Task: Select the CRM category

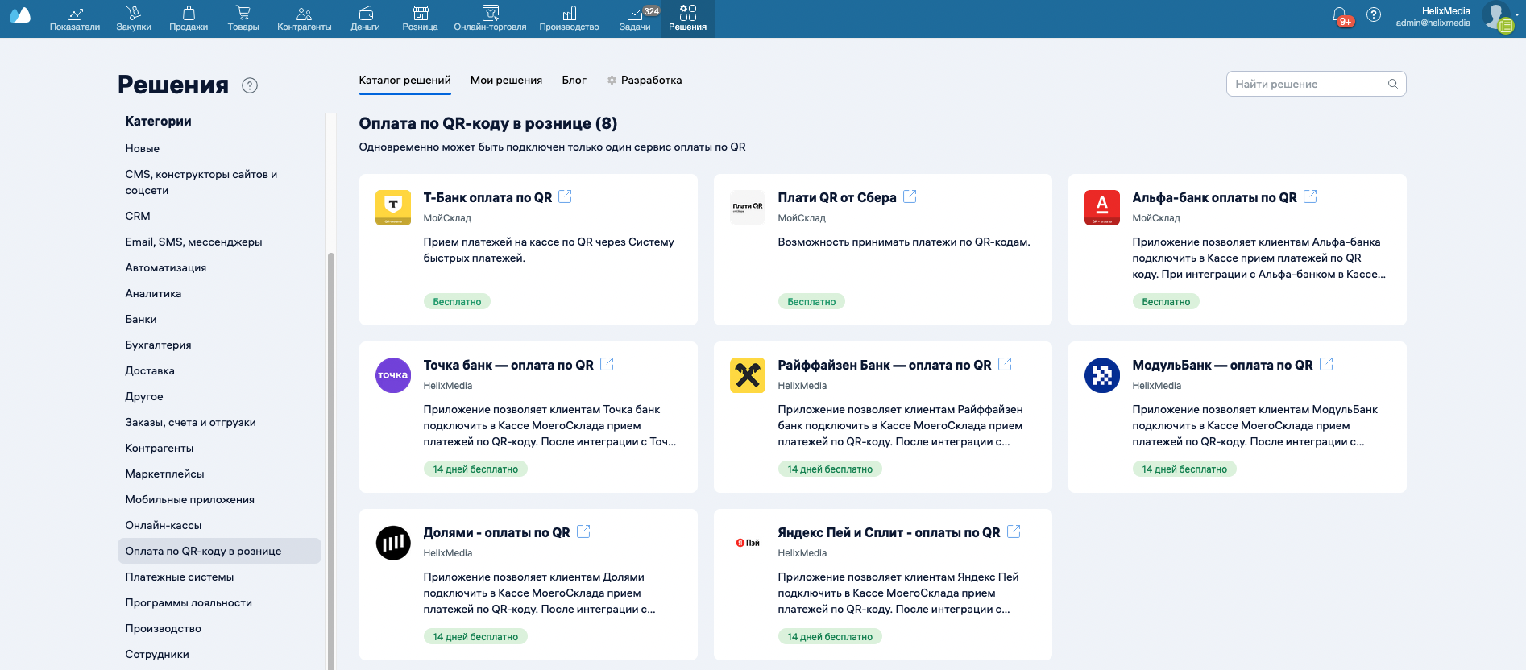Action: (138, 217)
